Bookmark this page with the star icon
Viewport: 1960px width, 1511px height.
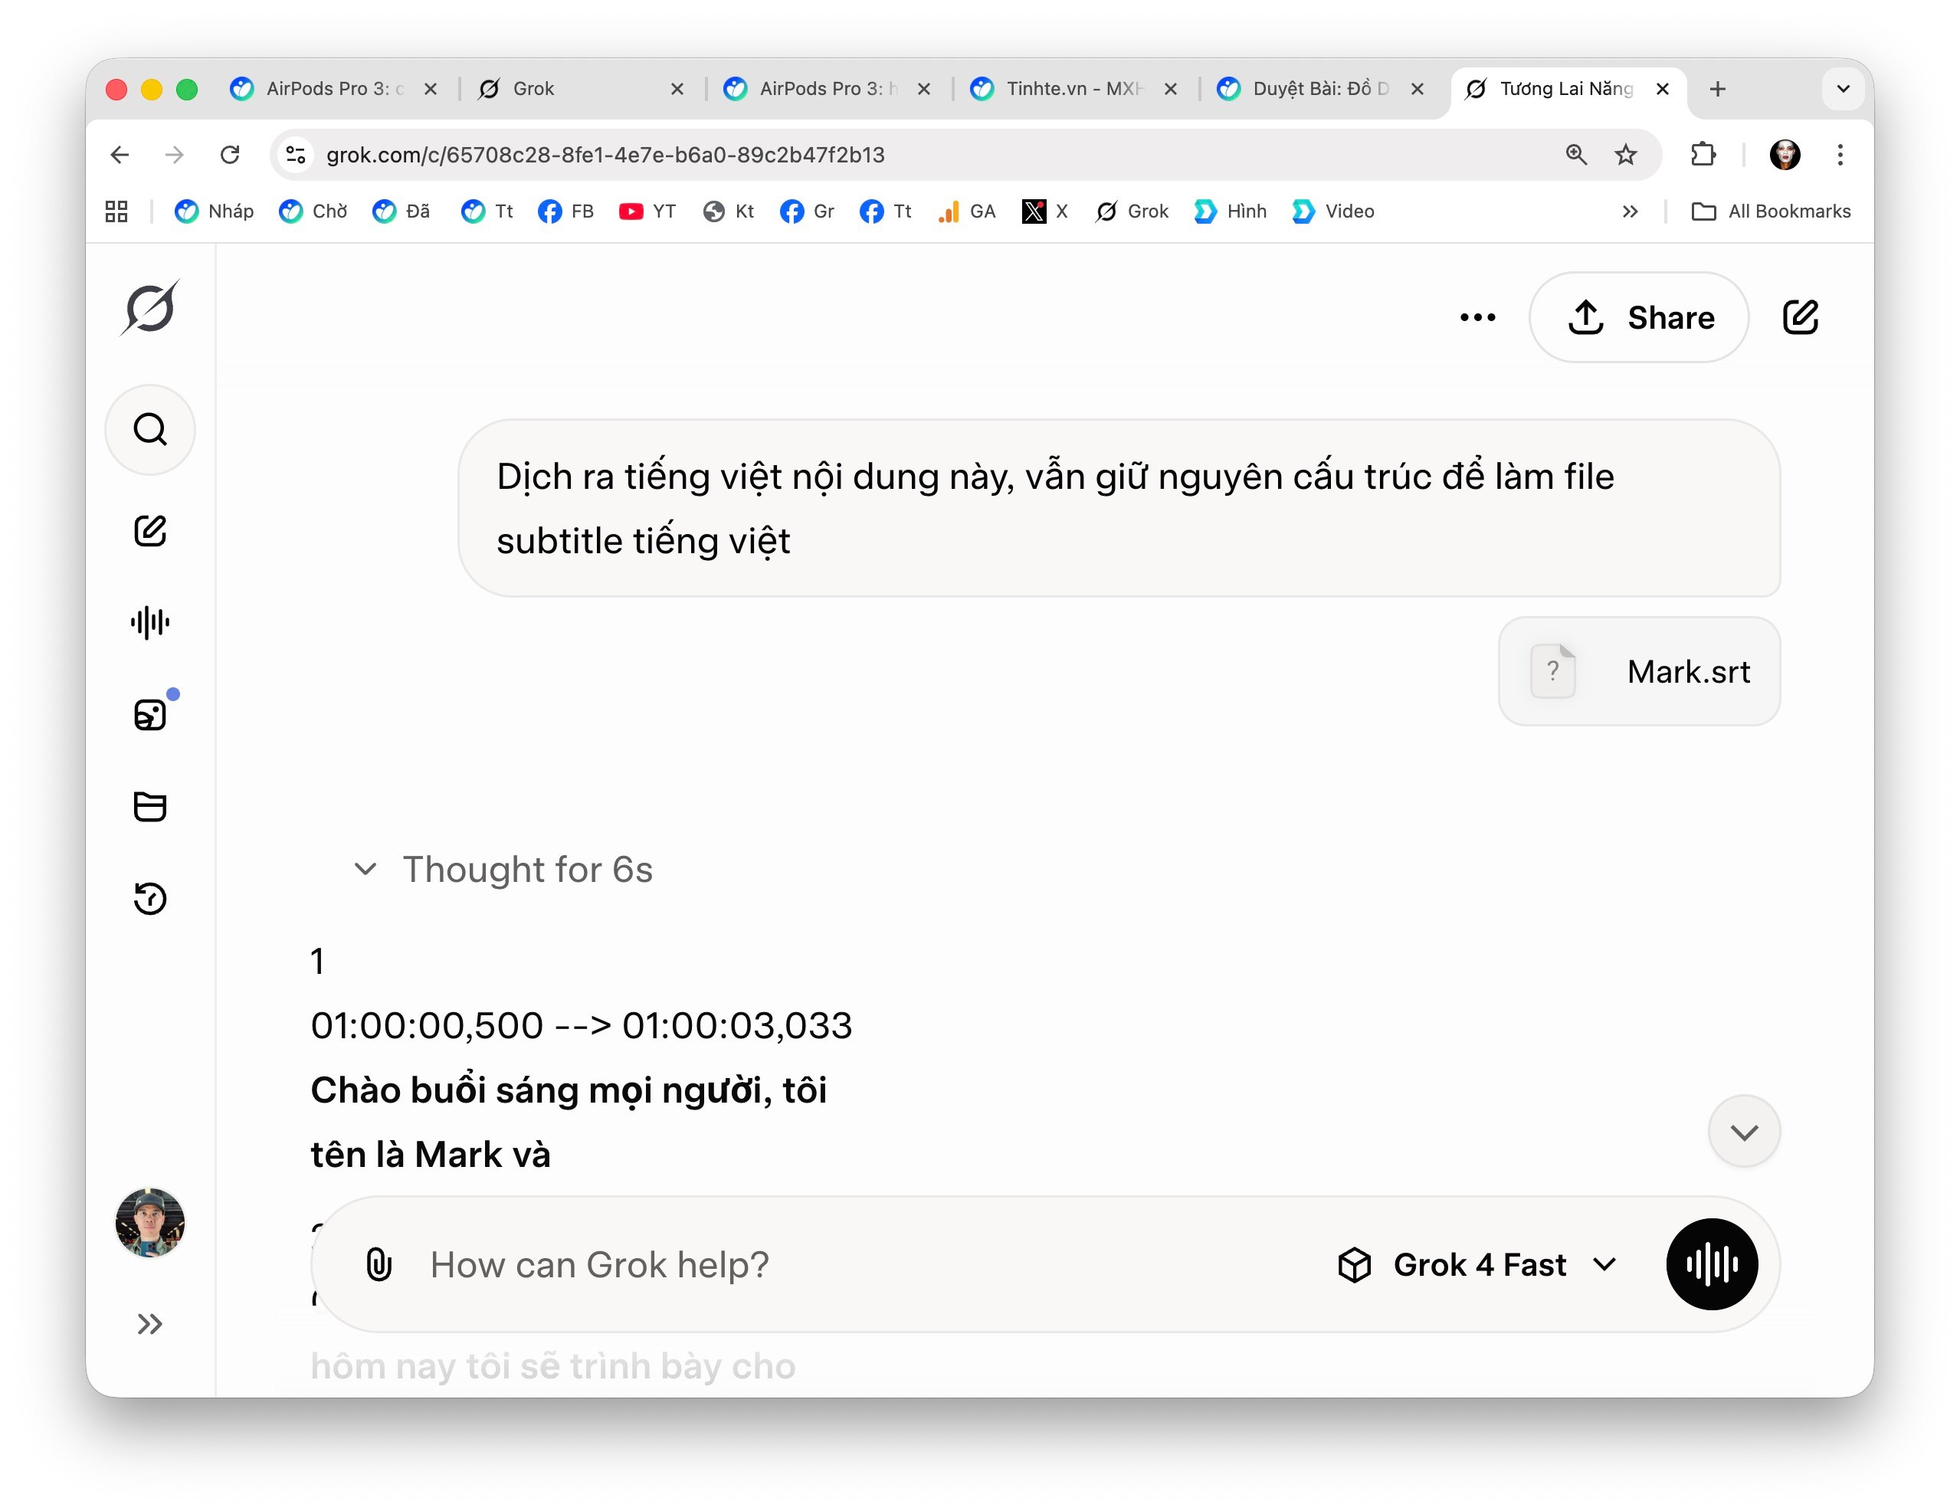click(x=1625, y=156)
